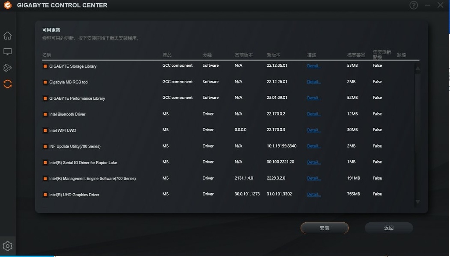Click the 狀態 status column header
450x257 pixels.
tap(402, 55)
